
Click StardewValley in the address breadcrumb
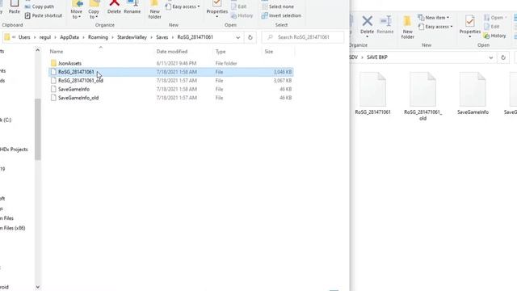tap(132, 37)
